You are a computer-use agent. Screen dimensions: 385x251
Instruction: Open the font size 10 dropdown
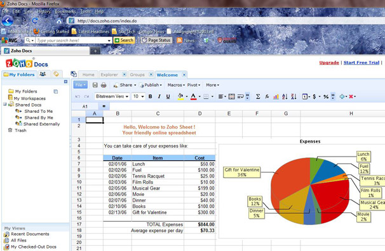click(138, 96)
